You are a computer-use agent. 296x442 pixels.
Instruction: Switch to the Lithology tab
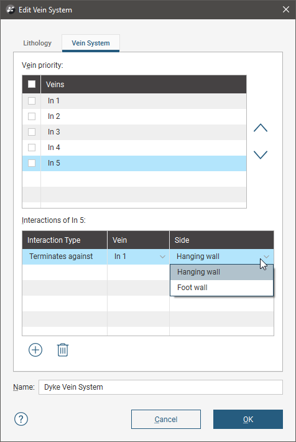[x=37, y=43]
